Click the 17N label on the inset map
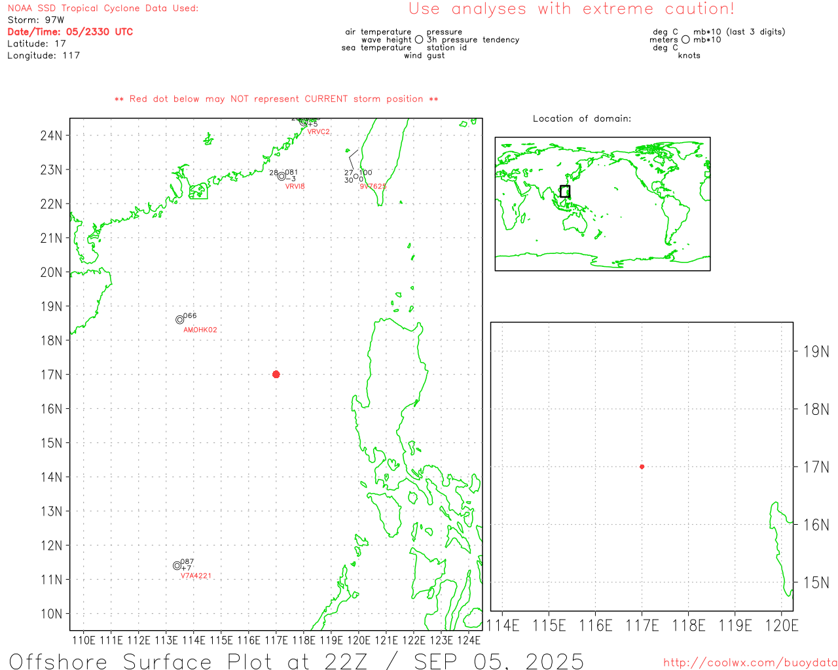Screen dimensions: 838x670 coord(816,467)
